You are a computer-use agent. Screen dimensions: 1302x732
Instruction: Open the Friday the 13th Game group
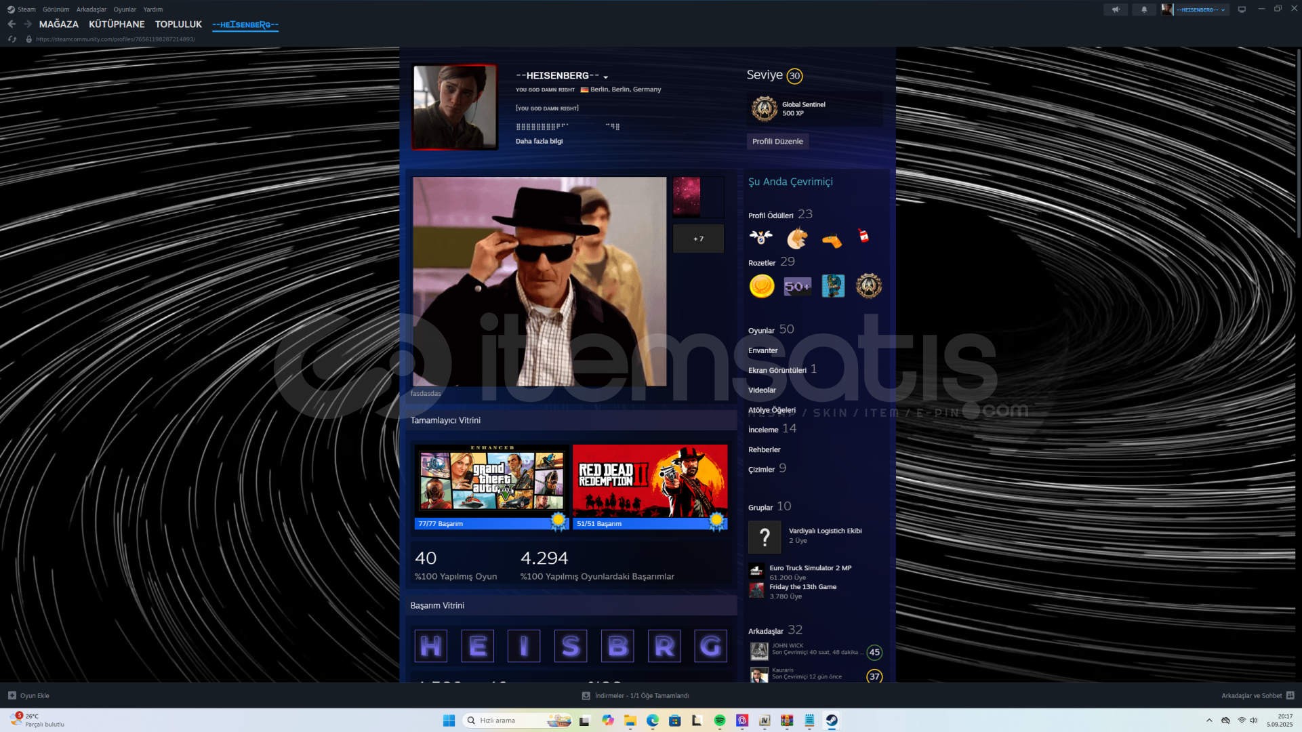click(802, 587)
